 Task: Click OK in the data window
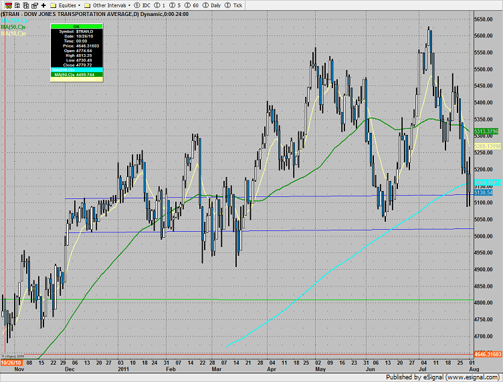[x=77, y=26]
